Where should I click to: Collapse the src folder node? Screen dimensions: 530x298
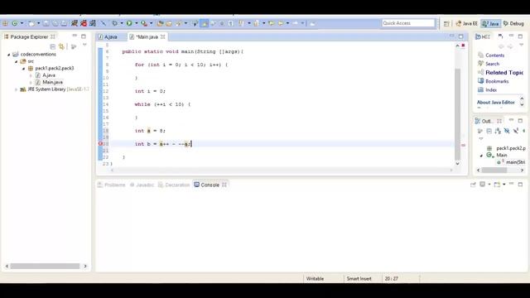click(16, 61)
